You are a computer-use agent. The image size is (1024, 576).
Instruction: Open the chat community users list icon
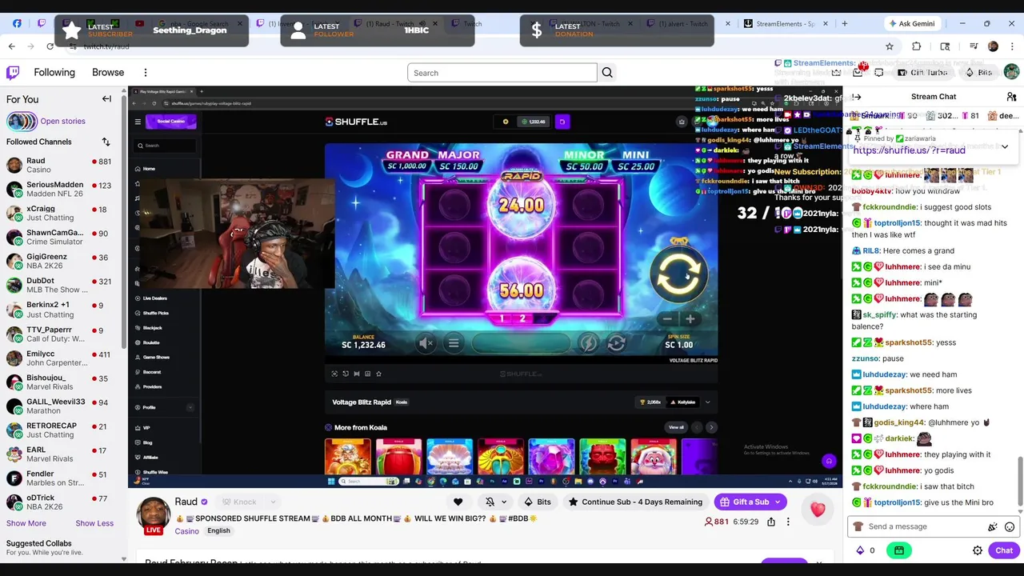point(1011,98)
